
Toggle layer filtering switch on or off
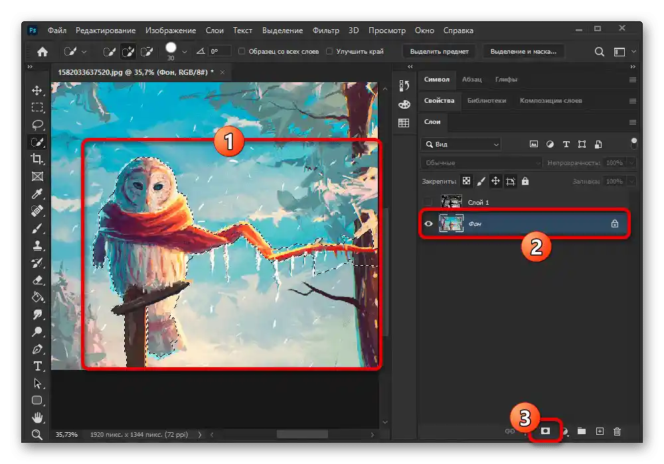coord(633,144)
